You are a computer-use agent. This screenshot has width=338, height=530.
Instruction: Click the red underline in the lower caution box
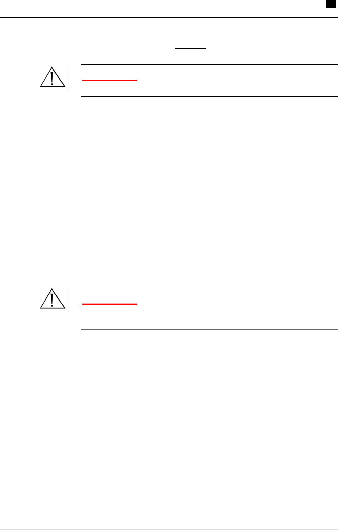pos(110,304)
